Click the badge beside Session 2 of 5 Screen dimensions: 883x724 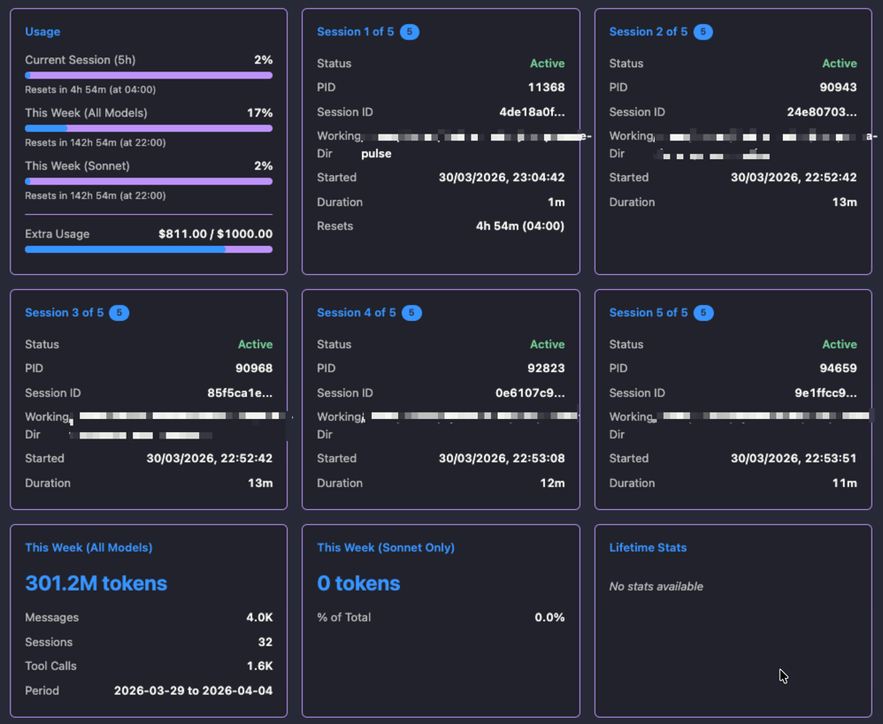(703, 32)
